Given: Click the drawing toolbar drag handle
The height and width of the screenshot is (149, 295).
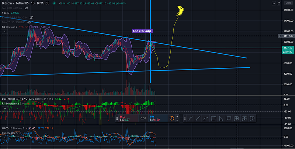Looking at the screenshot, I should tap(185, 118).
